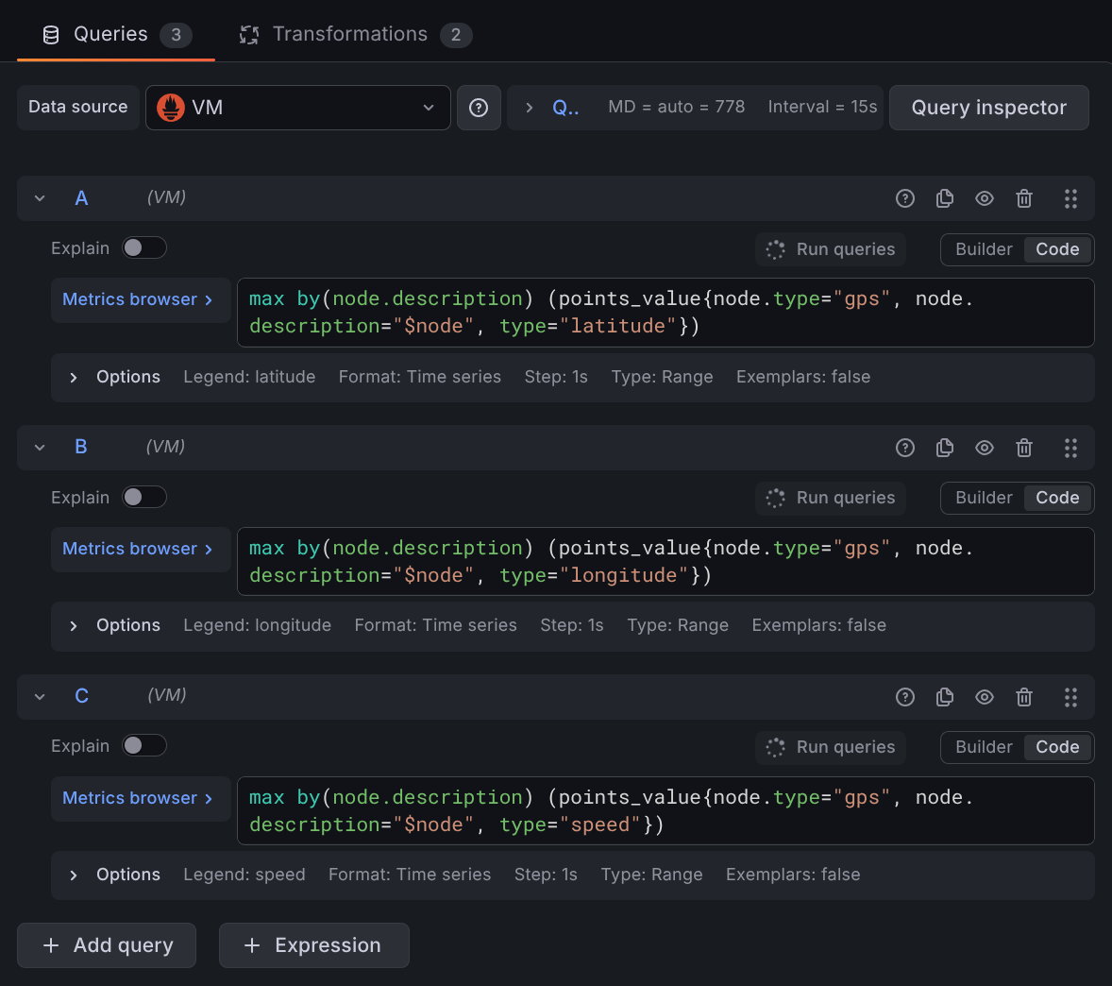Grab query A drag handle
Screen dimensions: 1112x986
pyautogui.click(x=1070, y=198)
